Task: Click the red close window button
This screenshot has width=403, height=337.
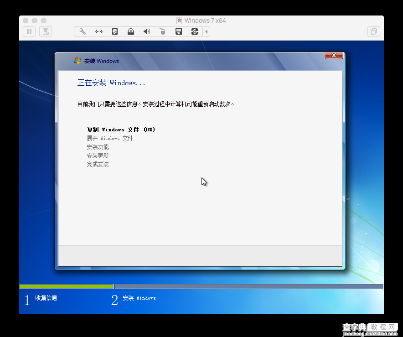Action: coord(26,21)
